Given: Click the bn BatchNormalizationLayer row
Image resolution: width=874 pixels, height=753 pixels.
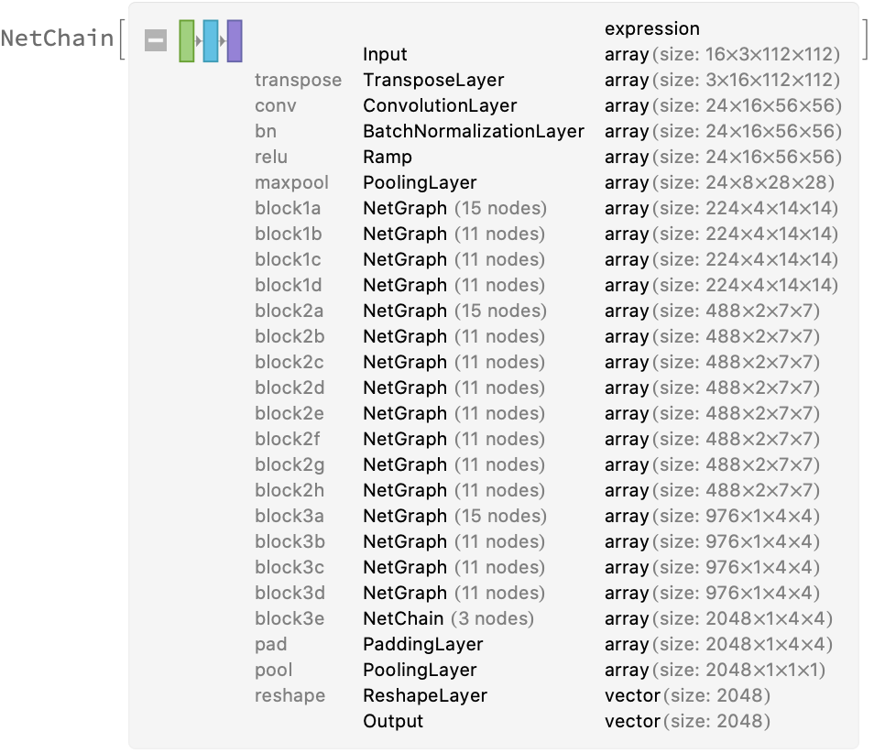Looking at the screenshot, I should 473,131.
